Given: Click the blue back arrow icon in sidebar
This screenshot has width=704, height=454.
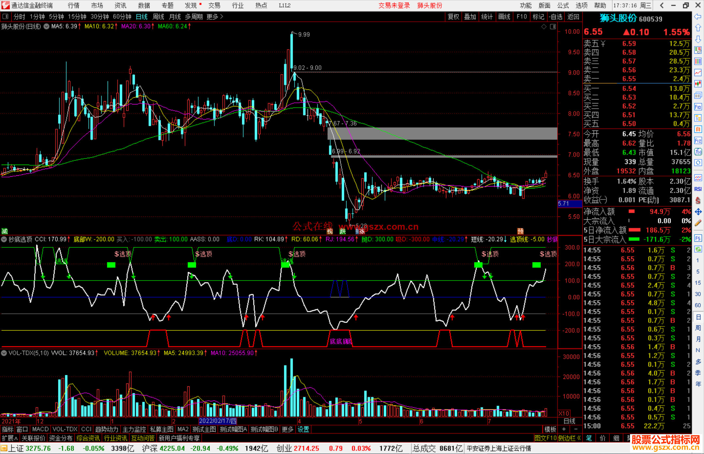Looking at the screenshot, I should point(698,17).
